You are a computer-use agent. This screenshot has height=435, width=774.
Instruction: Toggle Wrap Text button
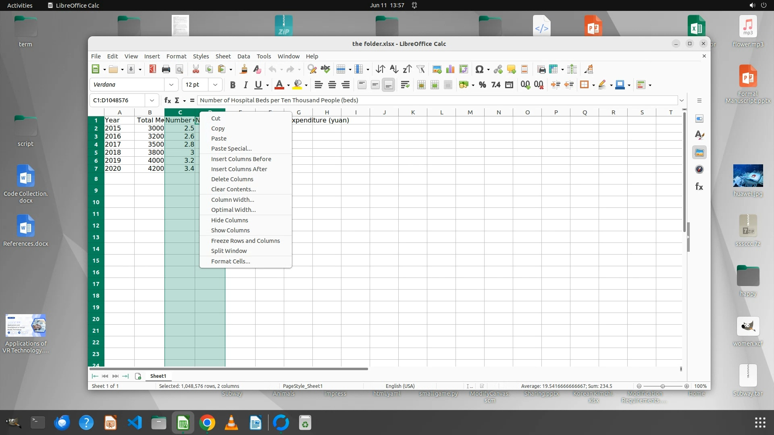[x=405, y=85]
